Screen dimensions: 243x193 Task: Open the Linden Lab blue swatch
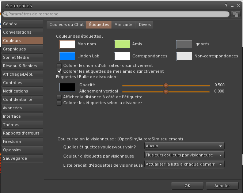click(67, 56)
